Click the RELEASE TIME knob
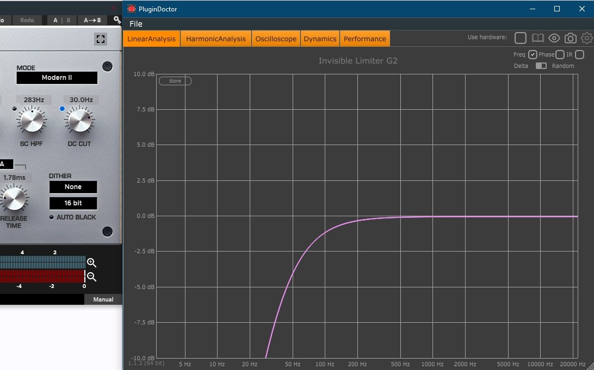The image size is (594, 370). tap(14, 198)
